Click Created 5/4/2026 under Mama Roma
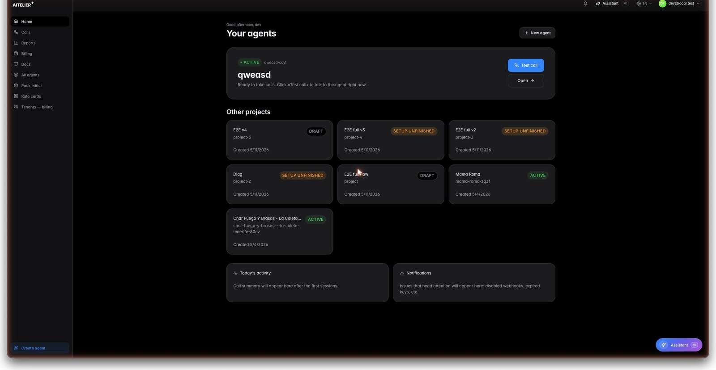The image size is (716, 370). point(473,194)
